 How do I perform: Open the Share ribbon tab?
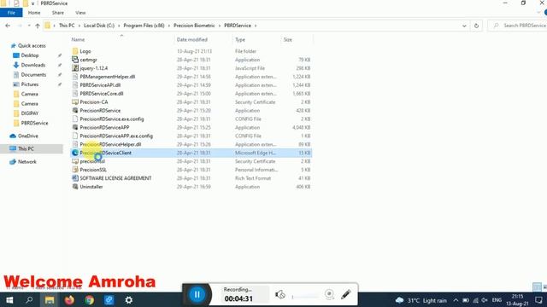pos(58,13)
